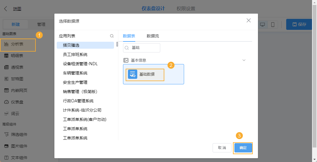
Task: Click the 基础 search input field
Action: (x=142, y=48)
